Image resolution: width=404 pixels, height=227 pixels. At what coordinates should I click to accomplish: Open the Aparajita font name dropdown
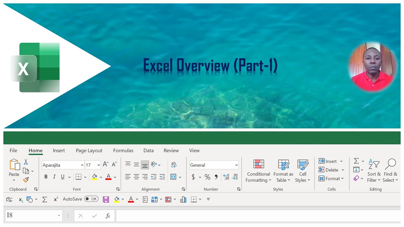pos(82,165)
